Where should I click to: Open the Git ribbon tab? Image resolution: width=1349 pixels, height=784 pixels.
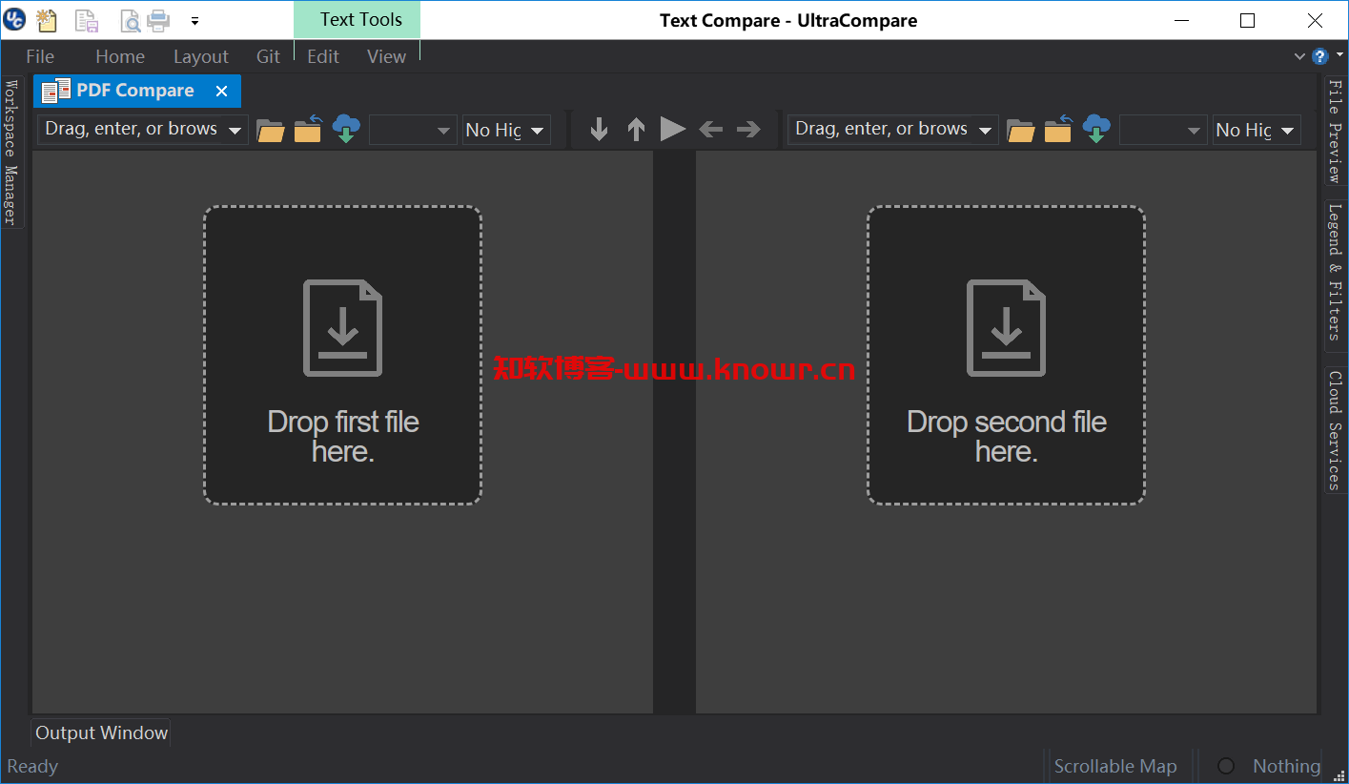coord(269,56)
